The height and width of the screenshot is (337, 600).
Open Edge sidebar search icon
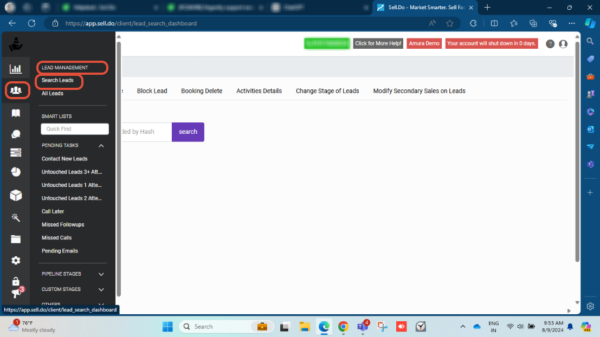tap(590, 41)
